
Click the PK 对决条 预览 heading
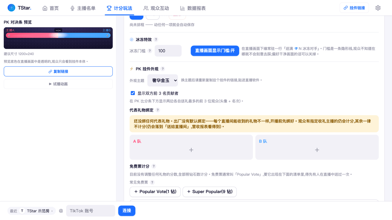point(18,22)
